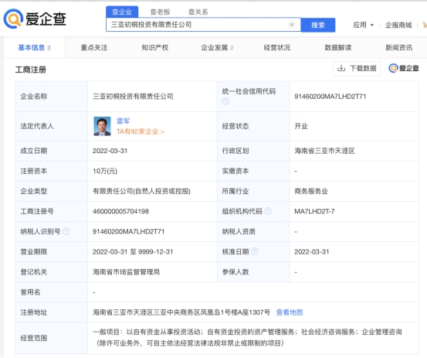
Task: Open the 企服商城 link
Action: click(x=398, y=25)
